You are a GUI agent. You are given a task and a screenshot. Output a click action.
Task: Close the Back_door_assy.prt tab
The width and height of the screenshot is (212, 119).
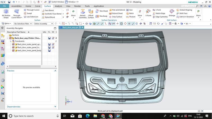[x=82, y=28]
